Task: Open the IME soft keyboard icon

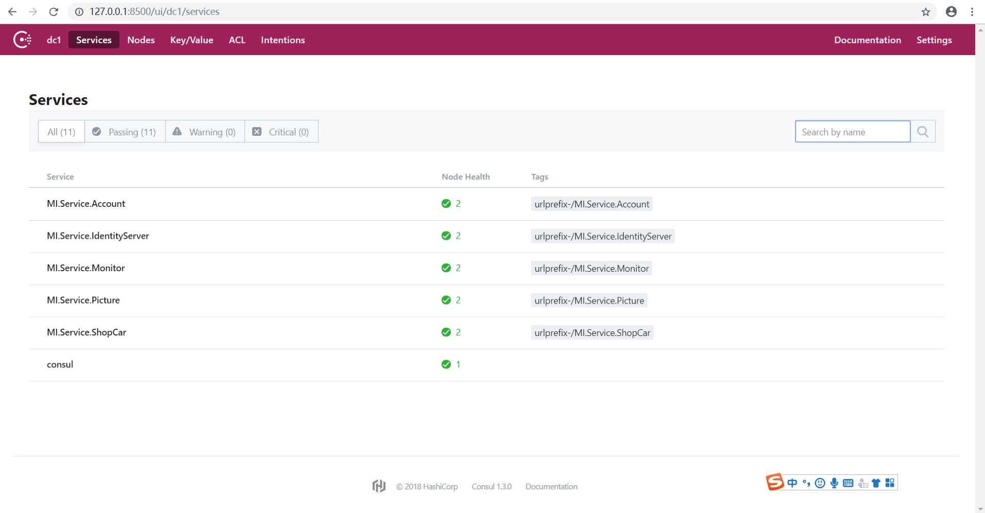Action: click(x=848, y=483)
